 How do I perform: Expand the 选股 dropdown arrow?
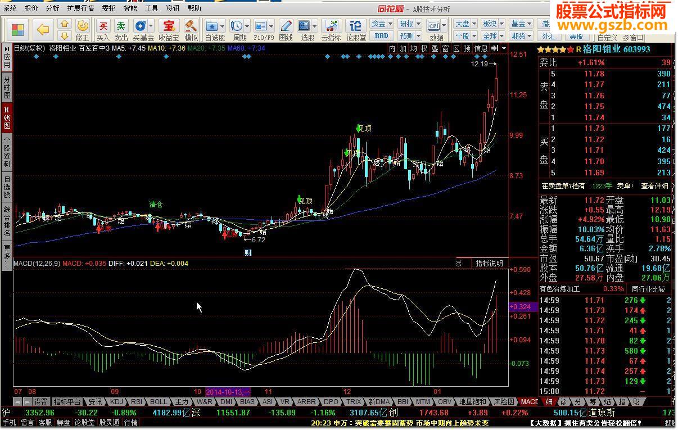coord(315,26)
